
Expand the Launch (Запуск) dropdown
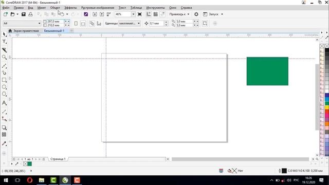point(222,14)
